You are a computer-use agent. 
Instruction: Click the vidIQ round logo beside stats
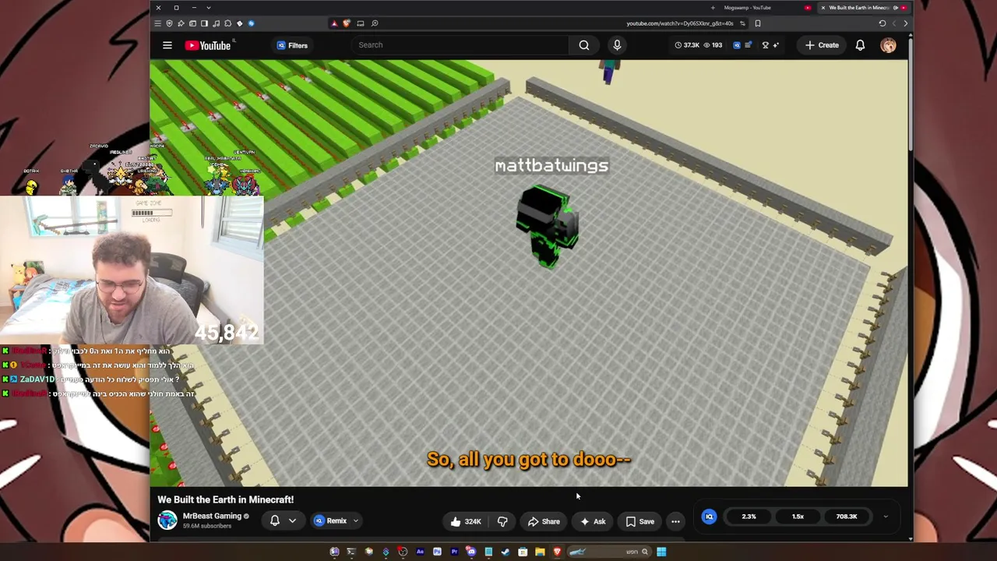point(709,517)
